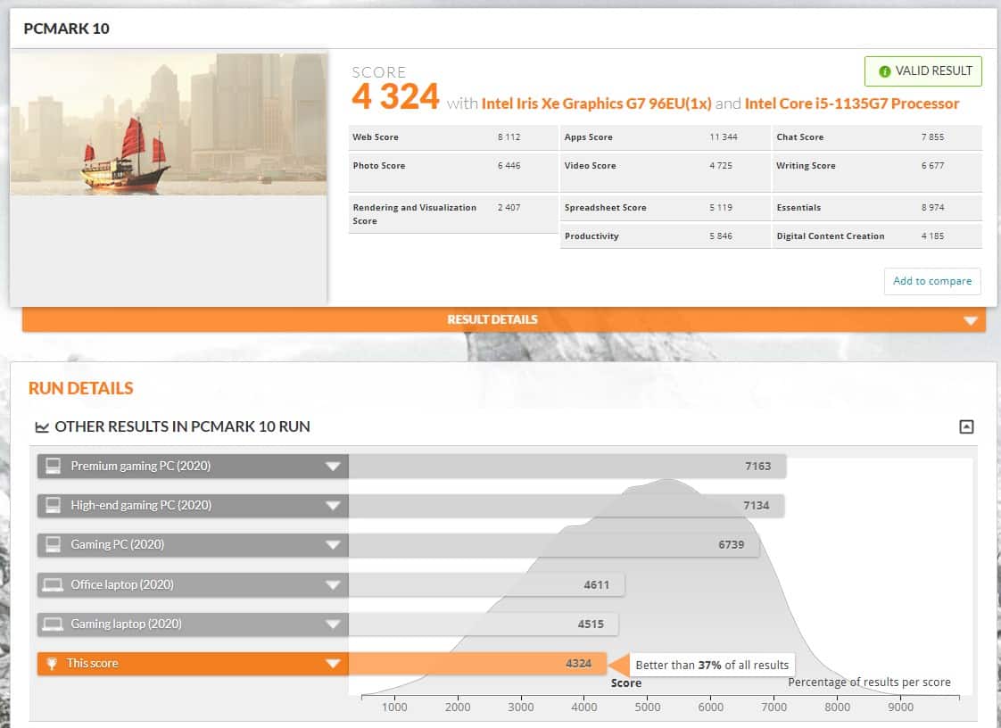Click the orange 4324 score bar
The image size is (1001, 728).
[x=476, y=663]
